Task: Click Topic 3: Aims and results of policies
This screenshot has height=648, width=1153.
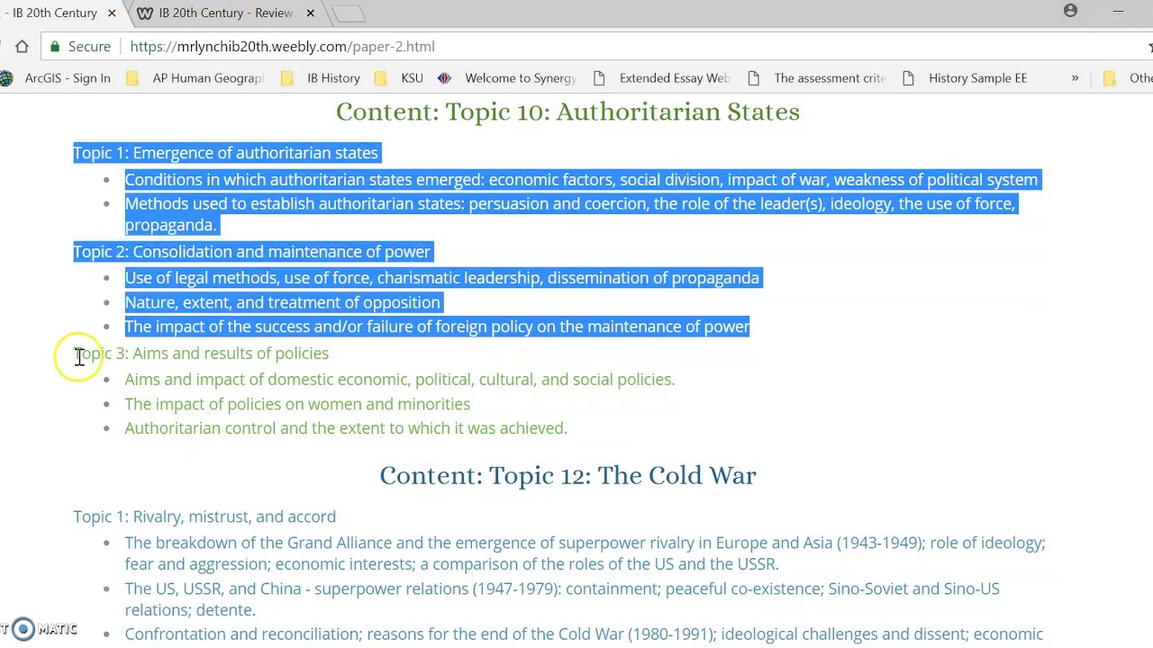Action: [201, 354]
